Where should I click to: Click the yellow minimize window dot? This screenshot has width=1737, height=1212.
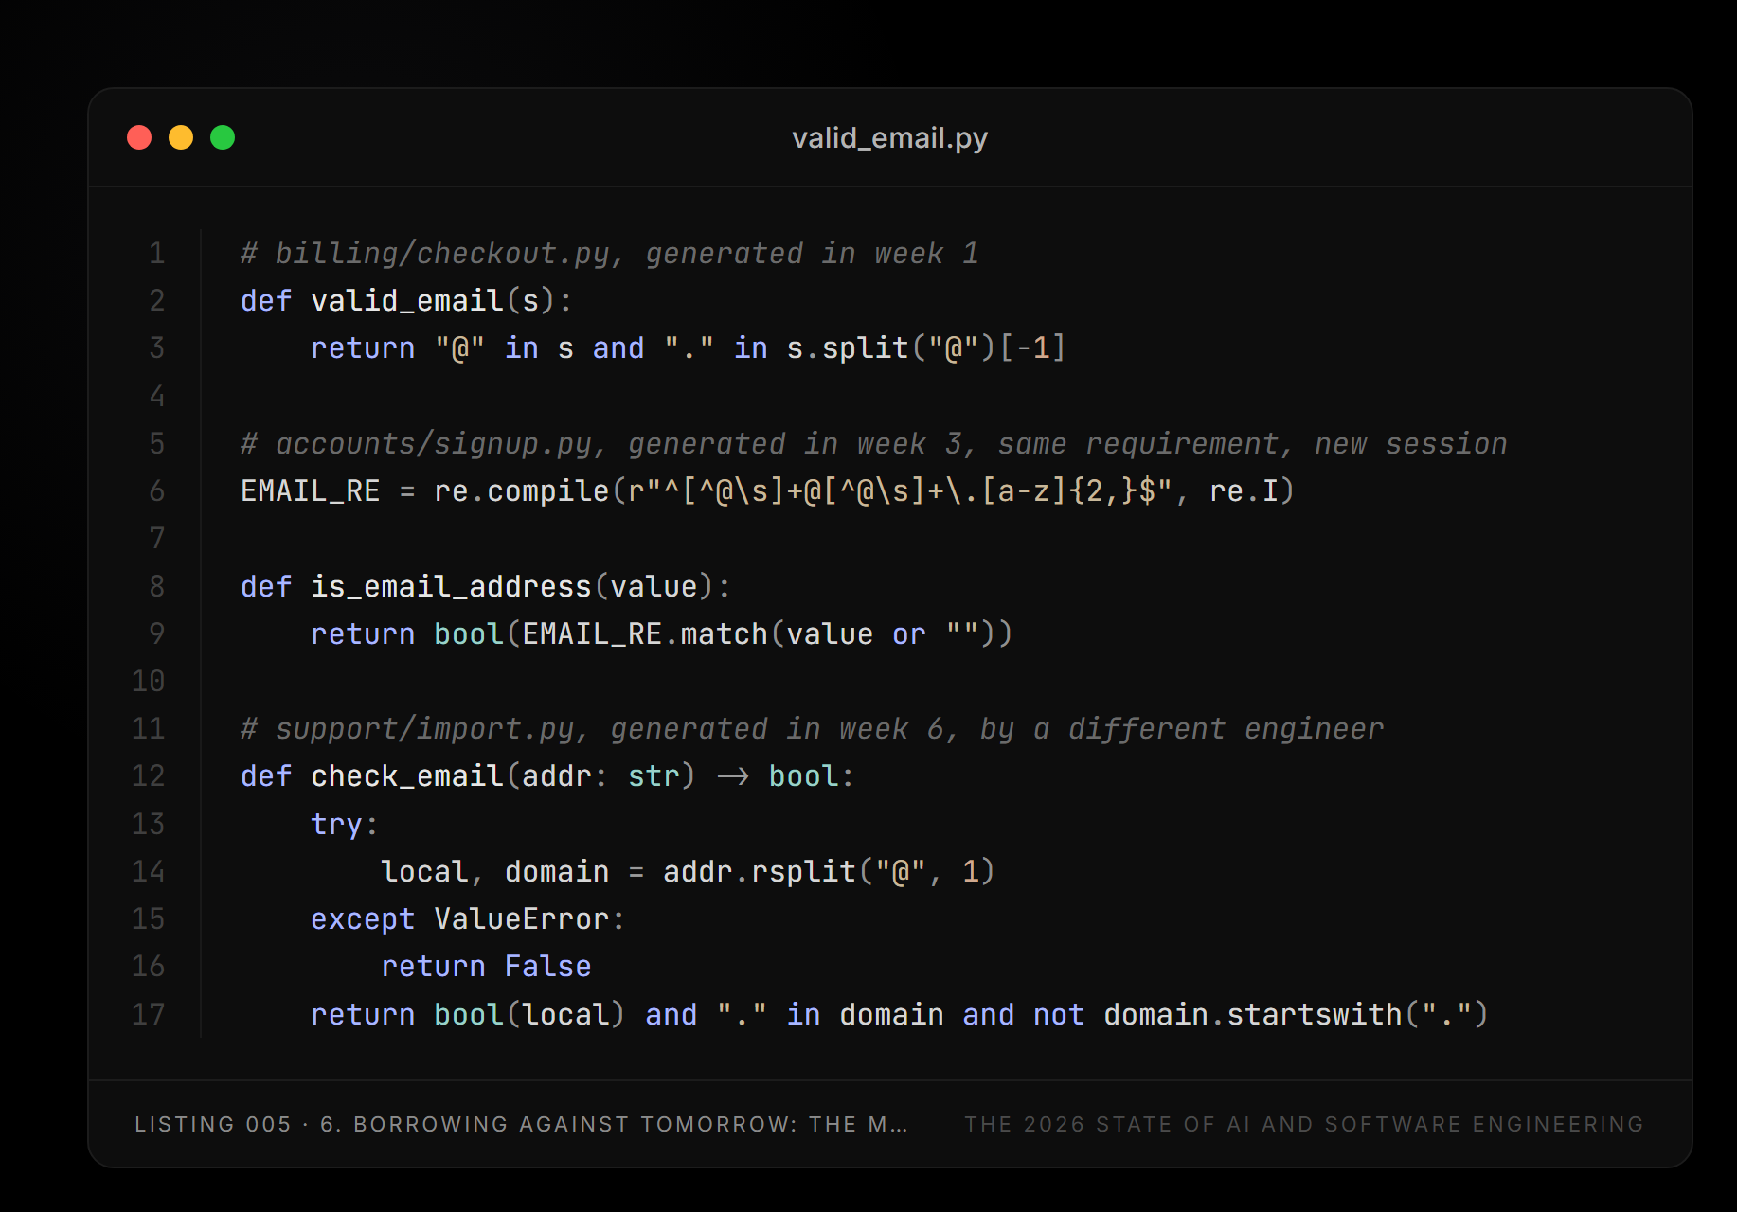(181, 137)
